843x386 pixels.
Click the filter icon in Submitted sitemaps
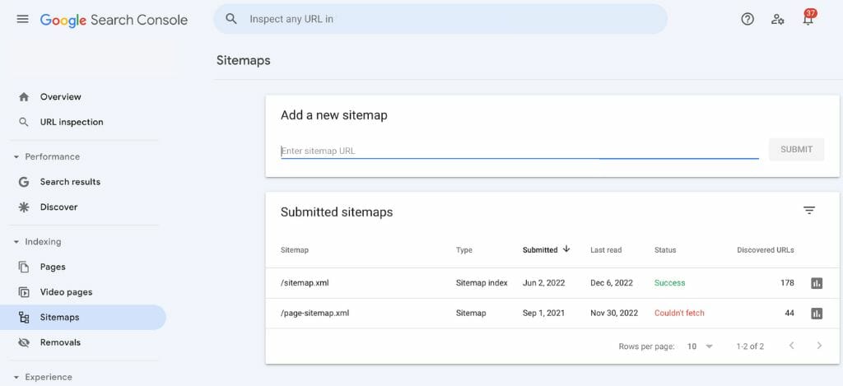pos(809,211)
